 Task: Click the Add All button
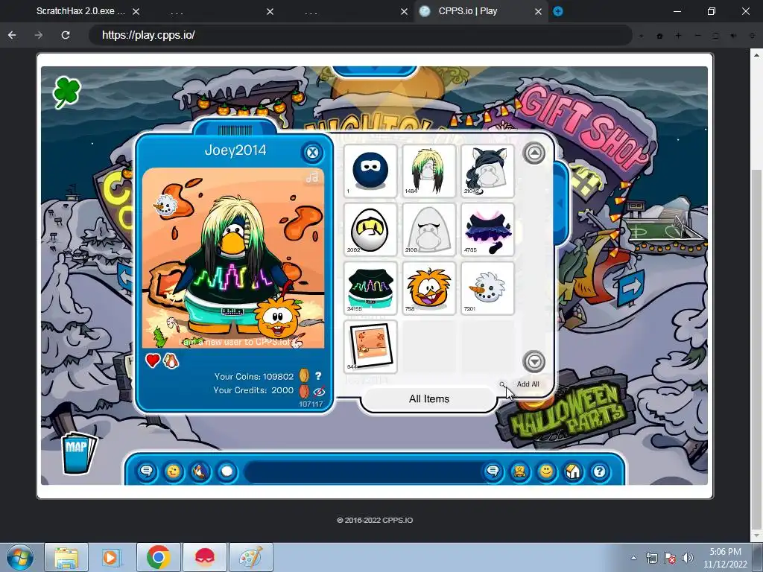click(528, 384)
